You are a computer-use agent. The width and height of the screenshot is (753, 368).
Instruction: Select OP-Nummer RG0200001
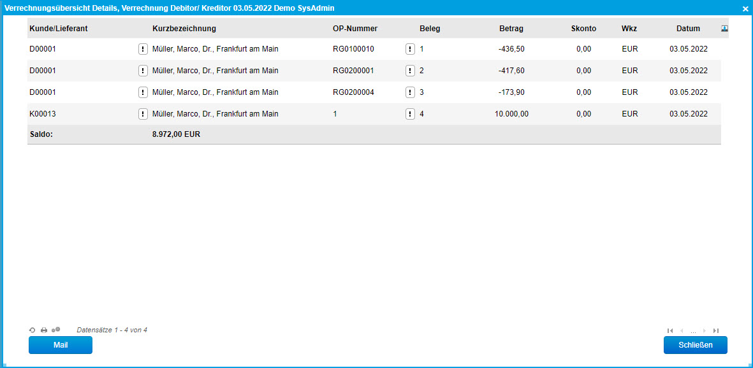click(x=353, y=71)
